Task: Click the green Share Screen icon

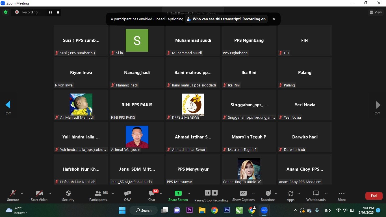Action: click(178, 193)
